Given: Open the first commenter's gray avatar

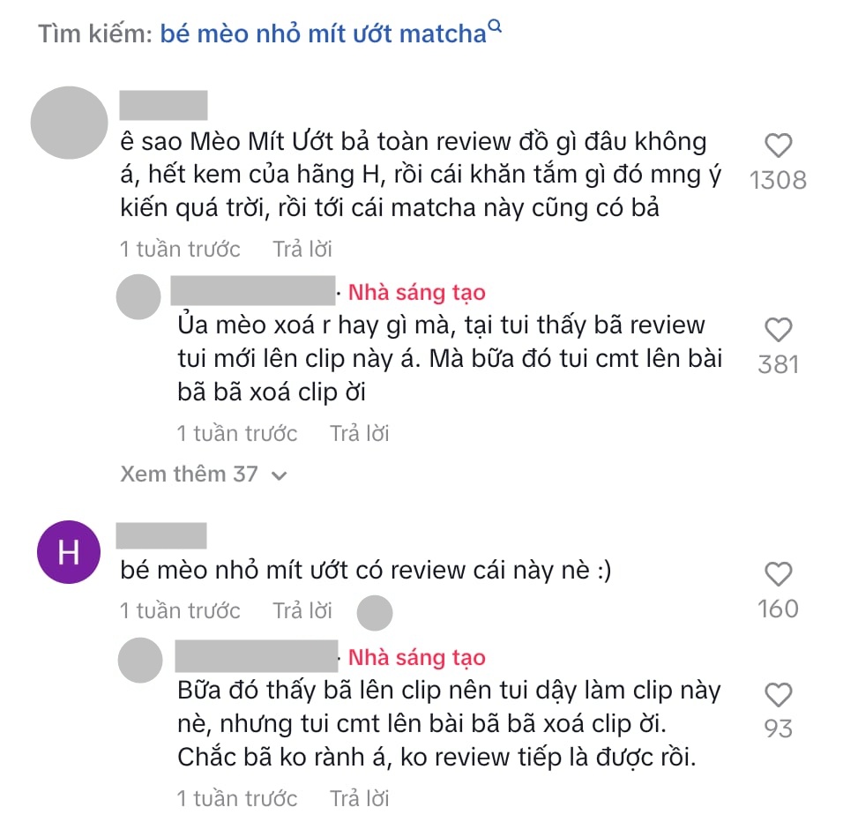Looking at the screenshot, I should pos(69,123).
